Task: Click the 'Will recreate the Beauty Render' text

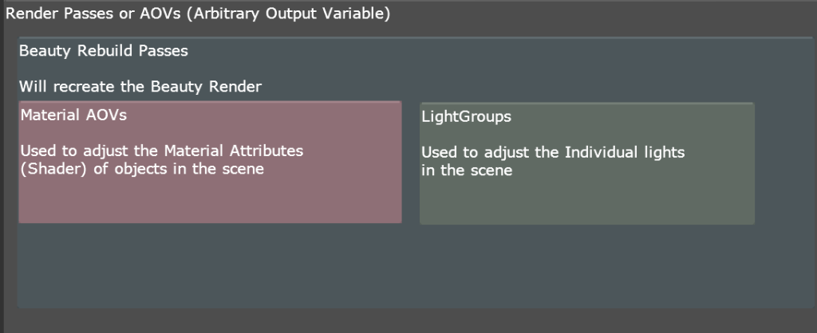Action: [x=140, y=86]
